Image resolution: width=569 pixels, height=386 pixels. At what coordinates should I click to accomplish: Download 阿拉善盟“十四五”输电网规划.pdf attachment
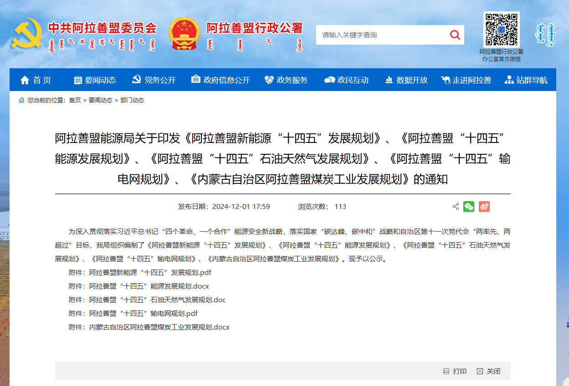[143, 314]
